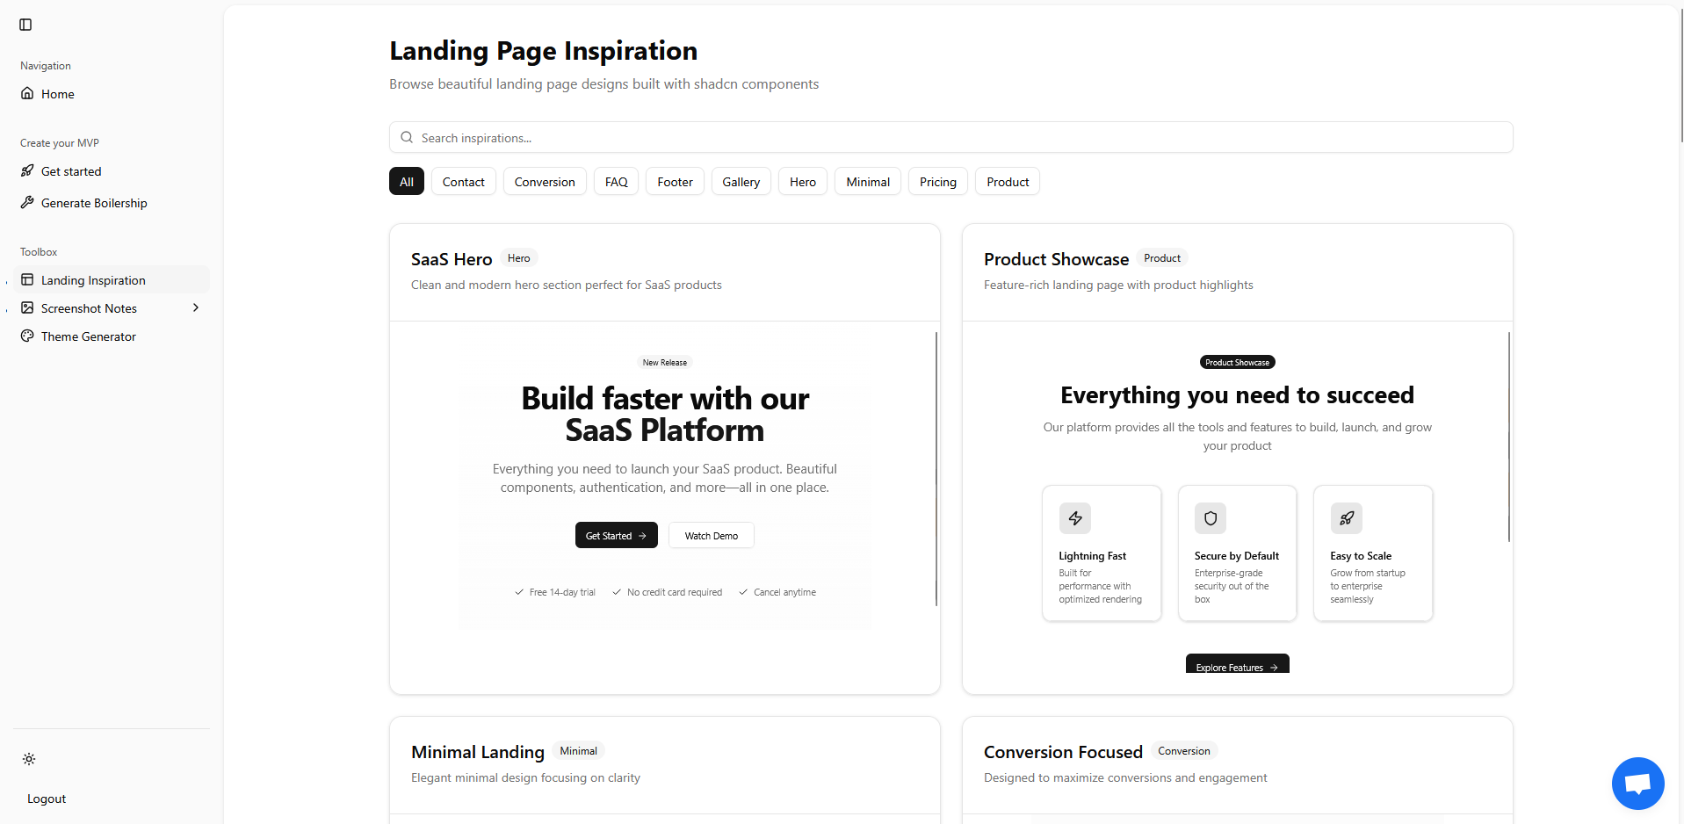The height and width of the screenshot is (824, 1684).
Task: Click the Logout link
Action: tap(46, 798)
